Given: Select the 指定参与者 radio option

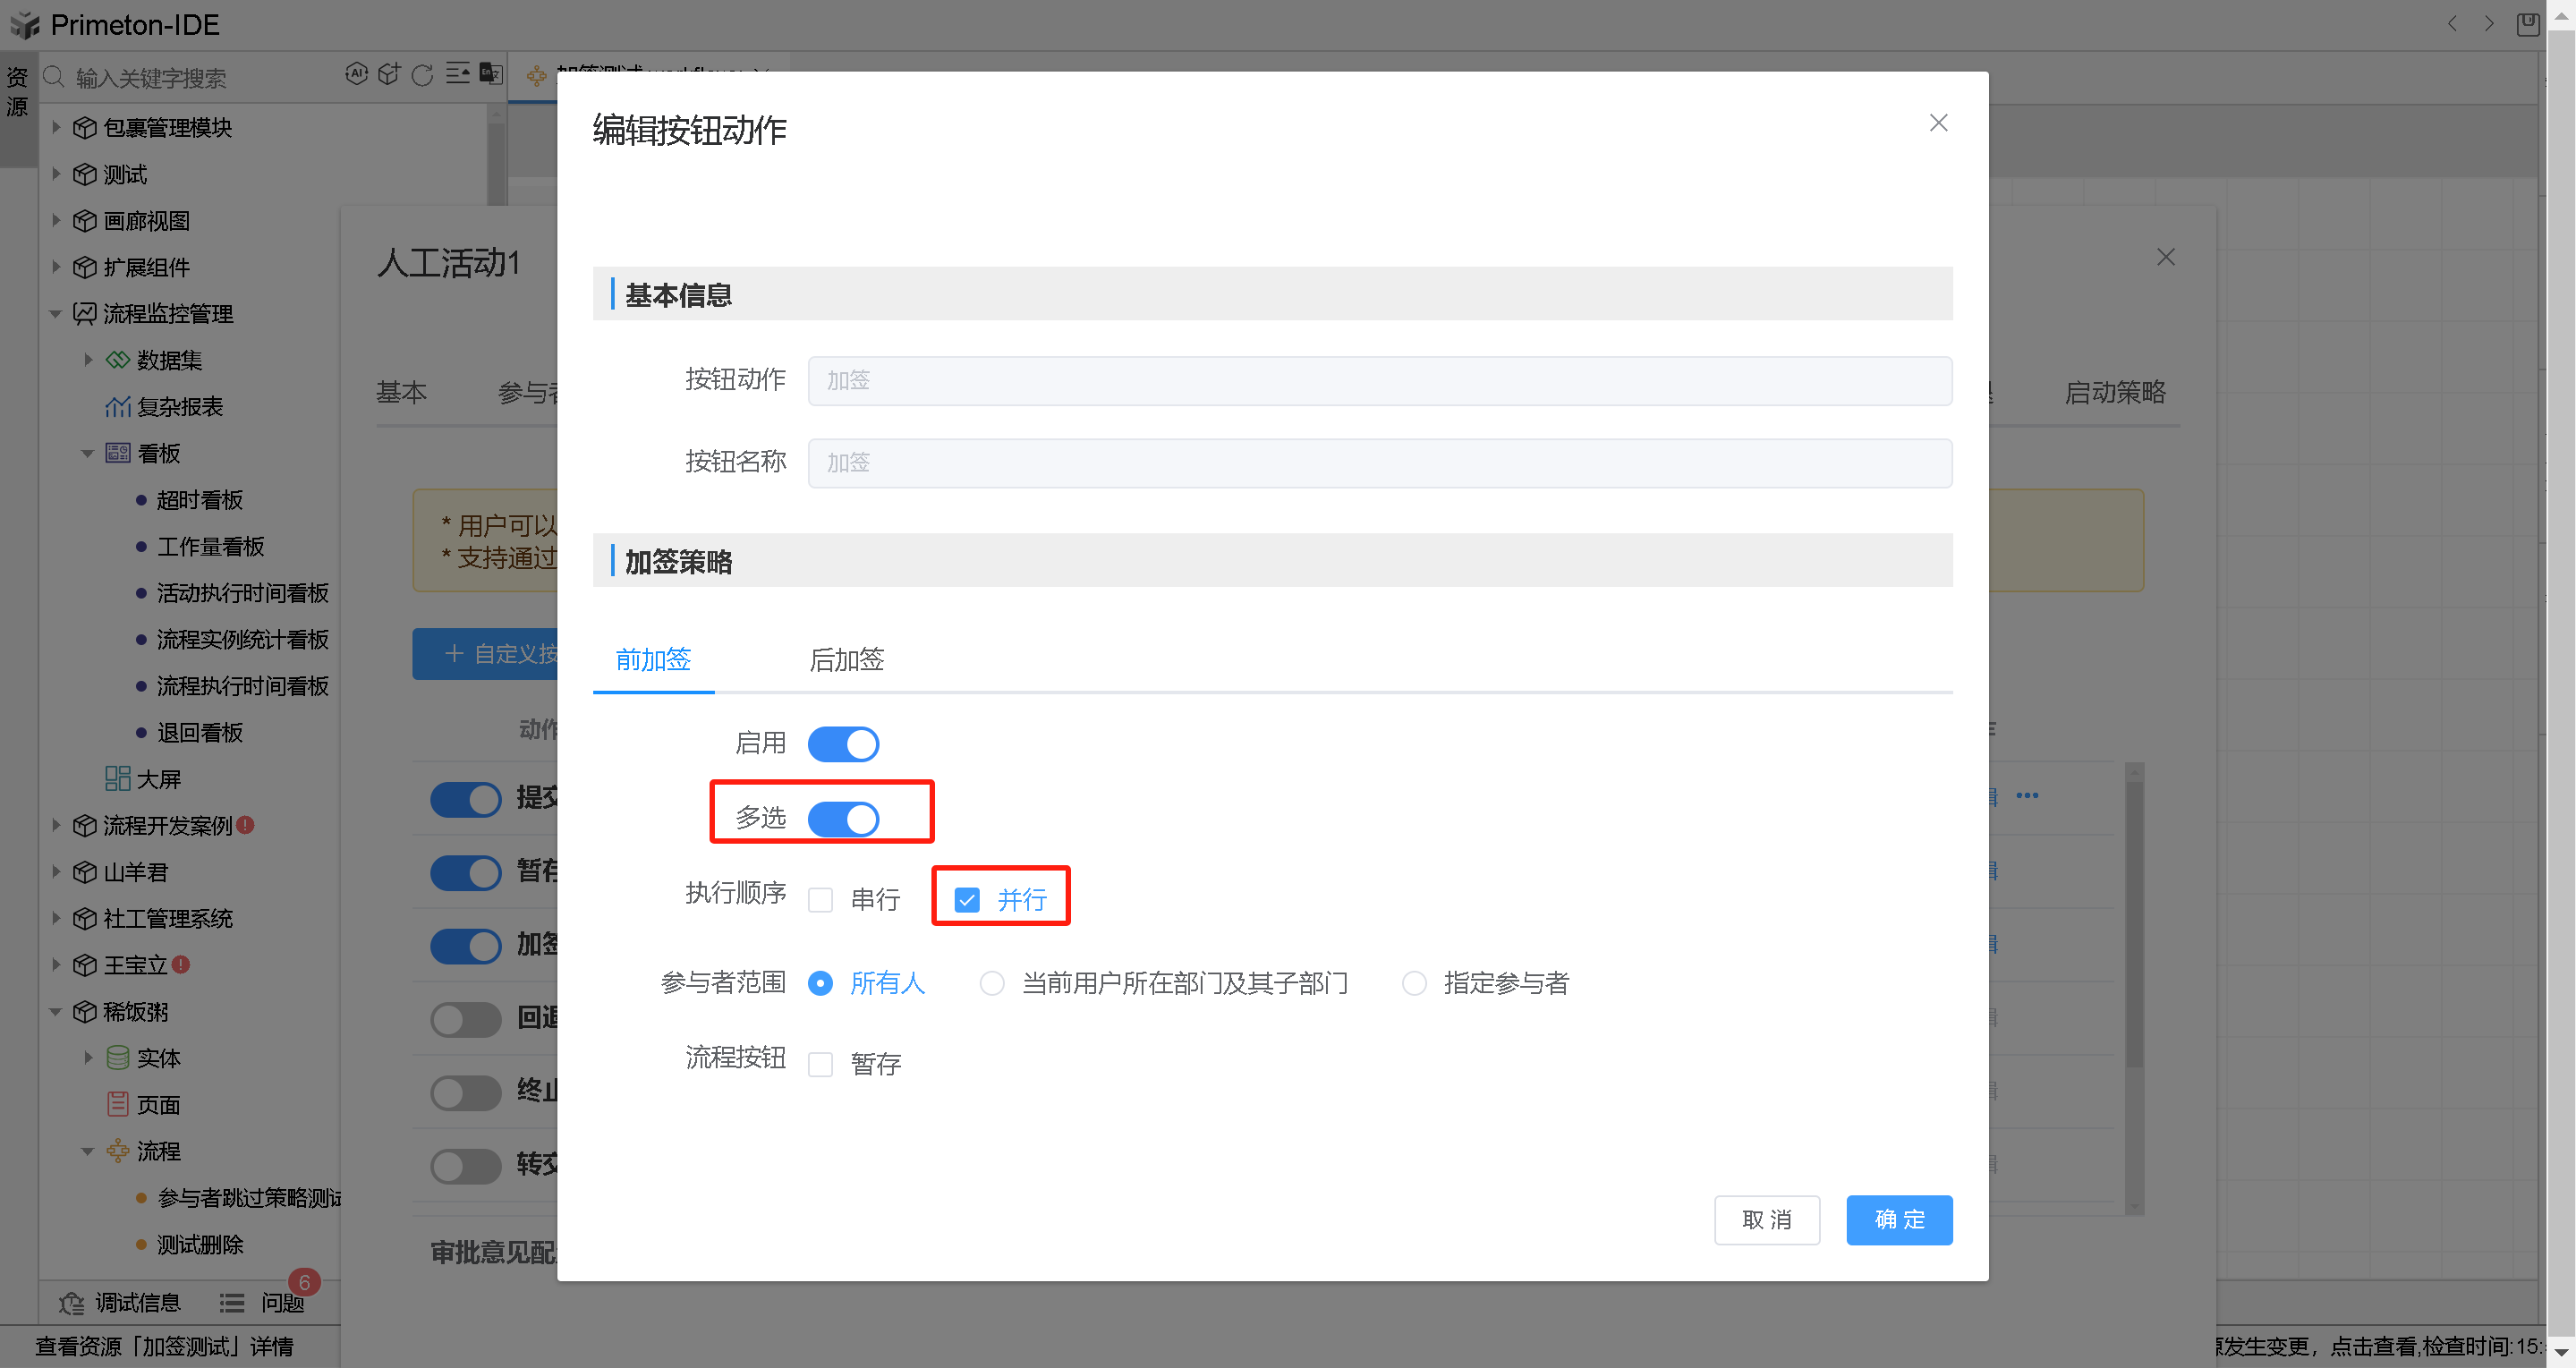Looking at the screenshot, I should tap(1414, 984).
